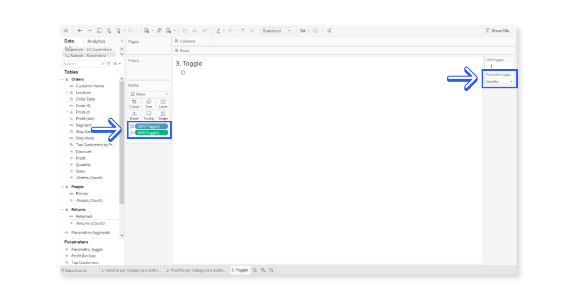The height and width of the screenshot is (299, 576).
Task: Click the Save icon in toolbar
Action: click(x=99, y=31)
